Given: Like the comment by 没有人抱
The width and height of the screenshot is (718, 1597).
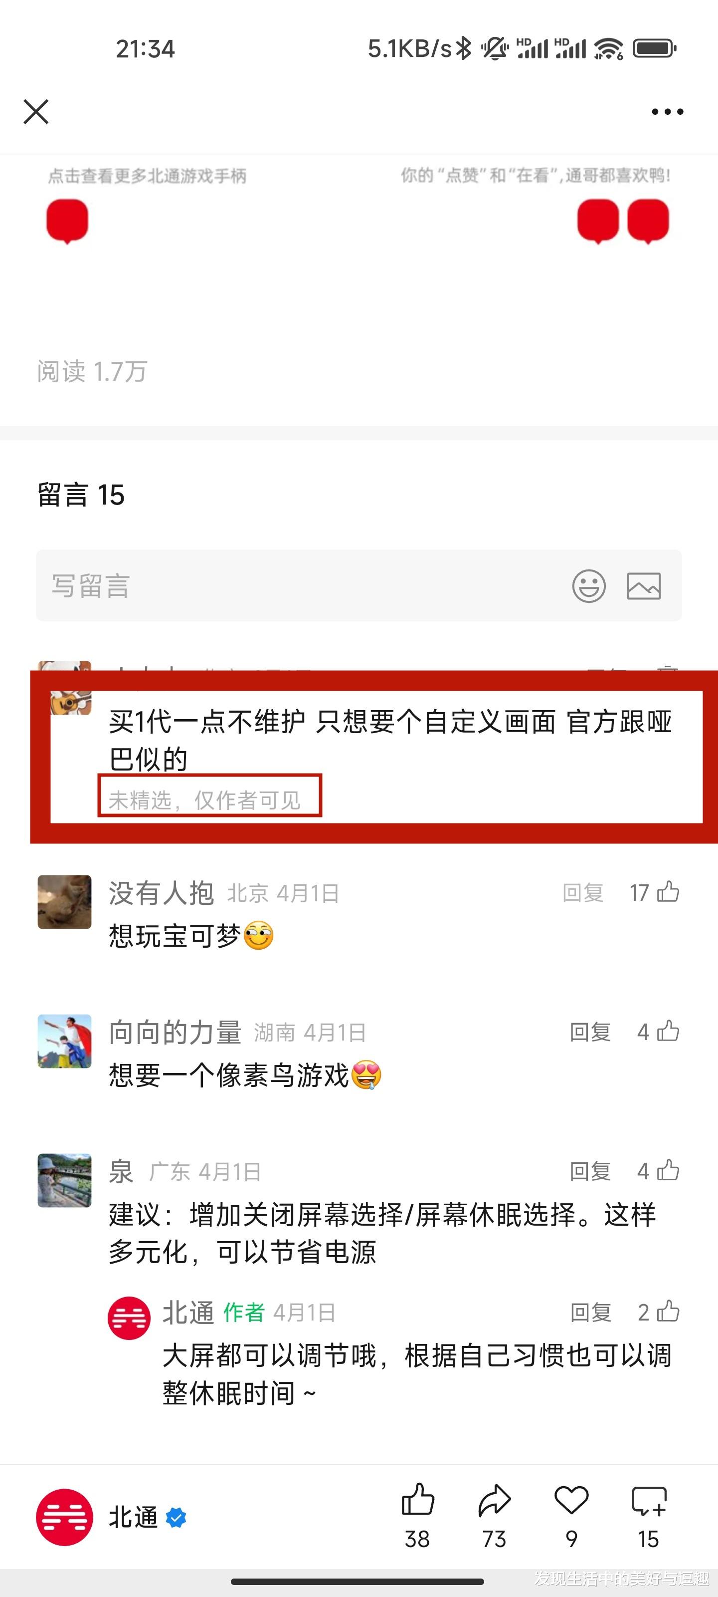Looking at the screenshot, I should (x=668, y=892).
